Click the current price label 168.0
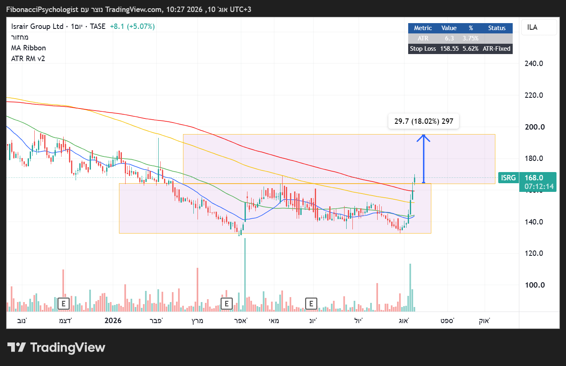The height and width of the screenshot is (366, 566). (533, 178)
